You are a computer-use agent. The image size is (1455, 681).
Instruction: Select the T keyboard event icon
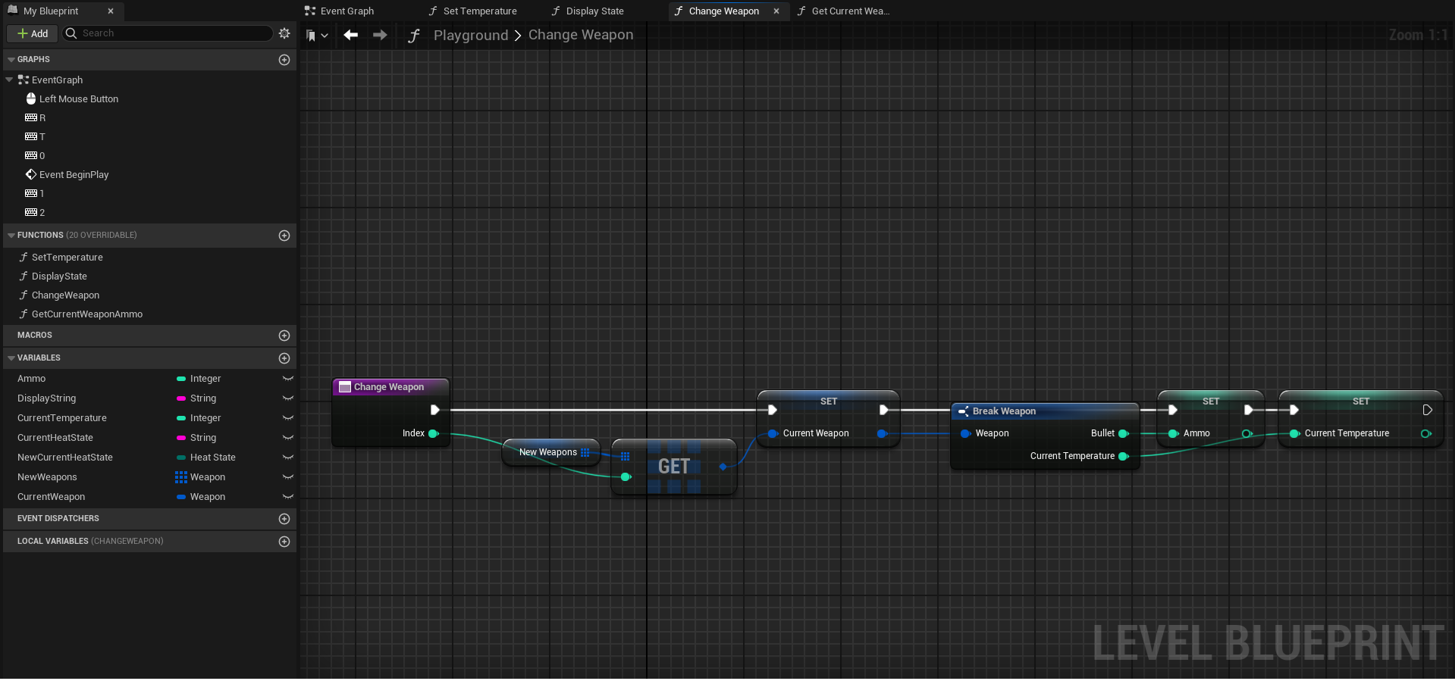pos(31,136)
